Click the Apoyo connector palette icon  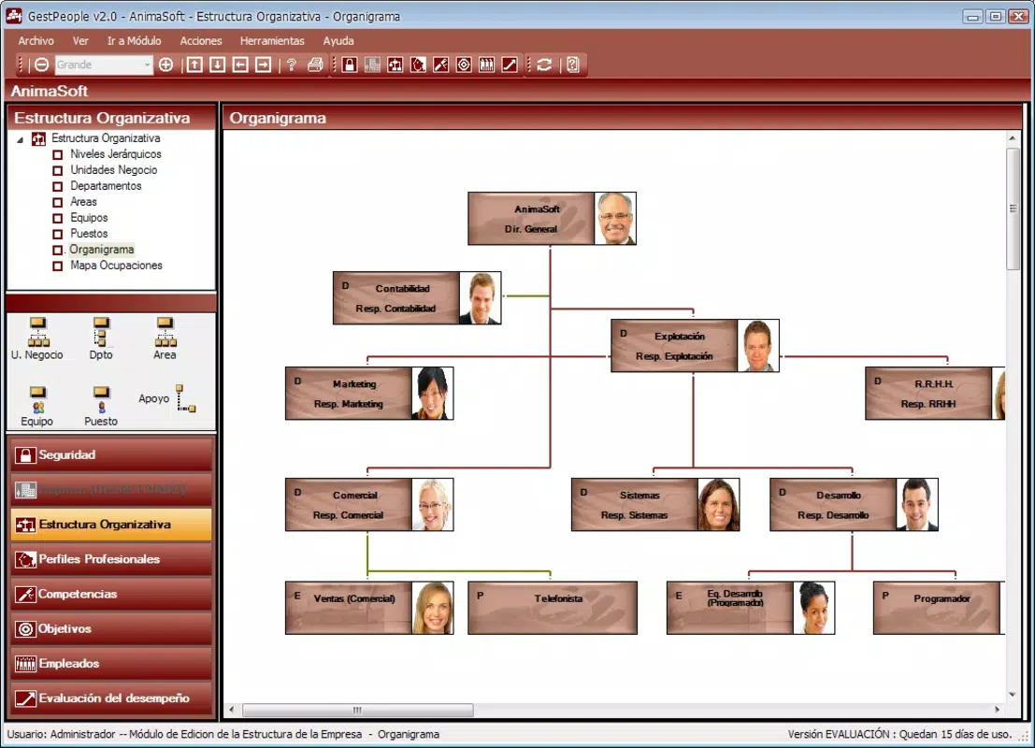185,398
